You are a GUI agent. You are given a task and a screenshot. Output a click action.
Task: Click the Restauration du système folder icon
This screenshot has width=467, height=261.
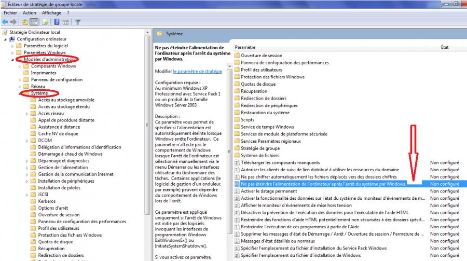click(x=237, y=112)
